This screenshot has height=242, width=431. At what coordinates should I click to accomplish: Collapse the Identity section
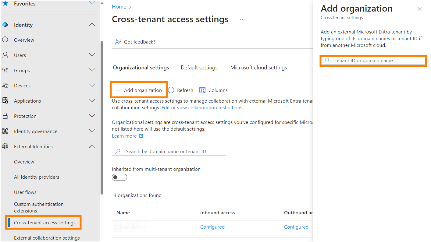[x=92, y=24]
